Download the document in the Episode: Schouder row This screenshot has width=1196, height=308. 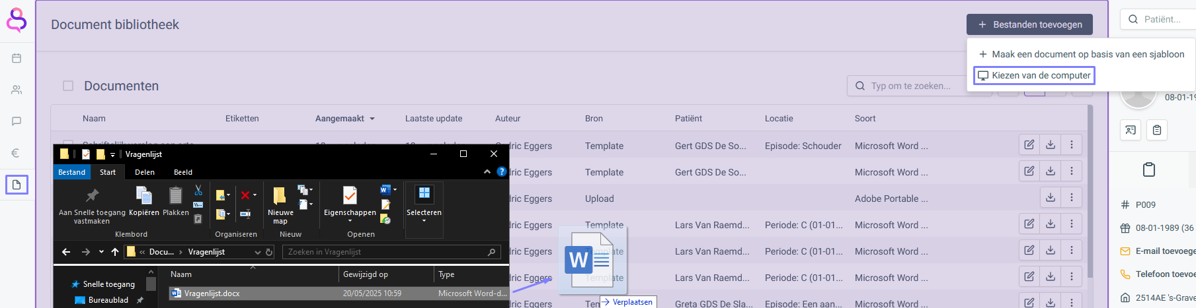1051,145
